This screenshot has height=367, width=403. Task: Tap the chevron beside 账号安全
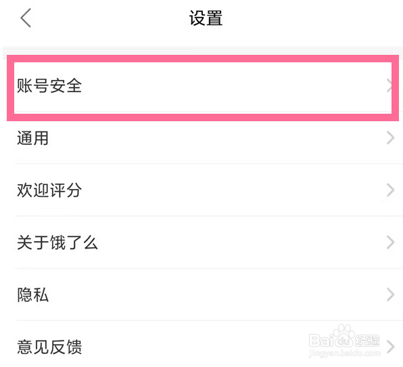pyautogui.click(x=389, y=86)
